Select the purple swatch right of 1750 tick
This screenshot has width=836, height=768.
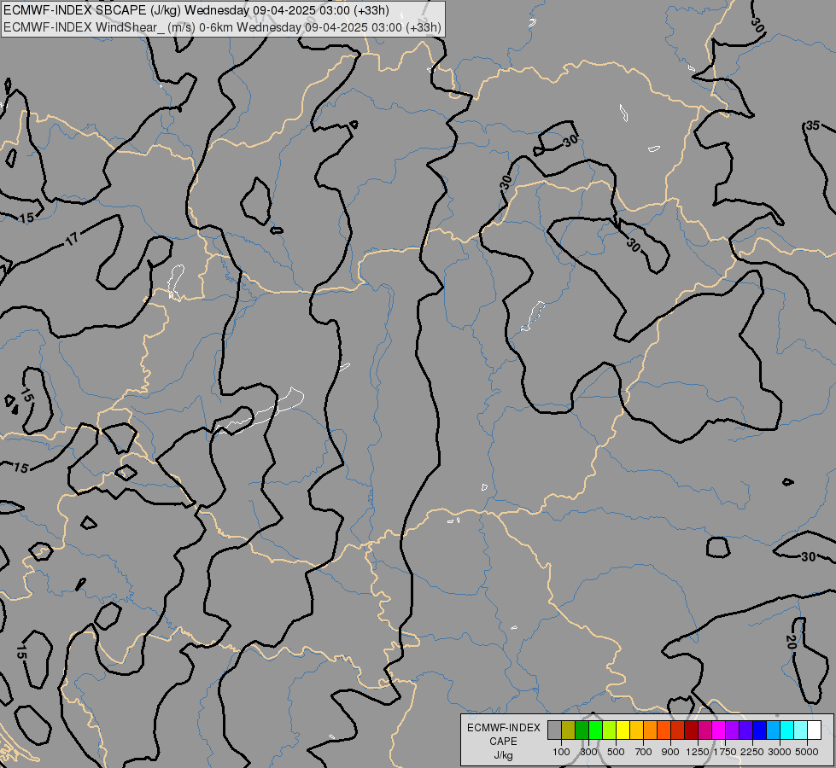pos(732,730)
